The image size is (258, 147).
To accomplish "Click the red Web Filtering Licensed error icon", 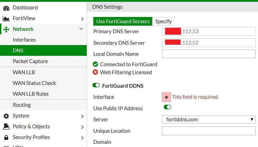I will 95,72.
